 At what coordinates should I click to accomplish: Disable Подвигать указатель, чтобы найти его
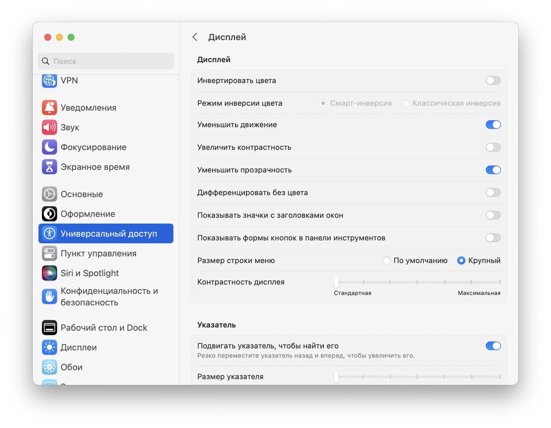pos(493,345)
